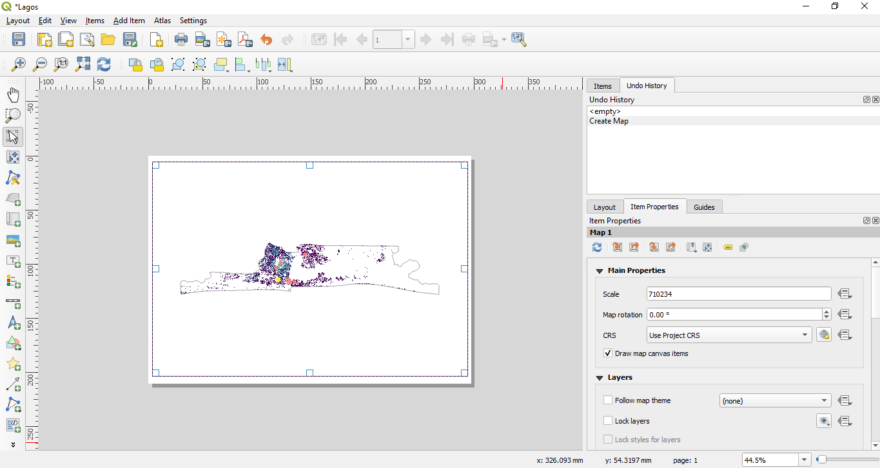880x468 pixels.
Task: Duplicate the current layout
Action: point(66,39)
